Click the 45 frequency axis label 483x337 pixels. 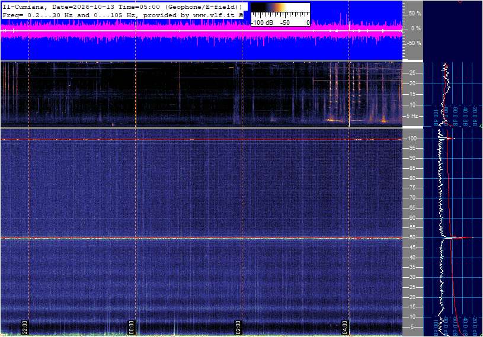coord(412,248)
